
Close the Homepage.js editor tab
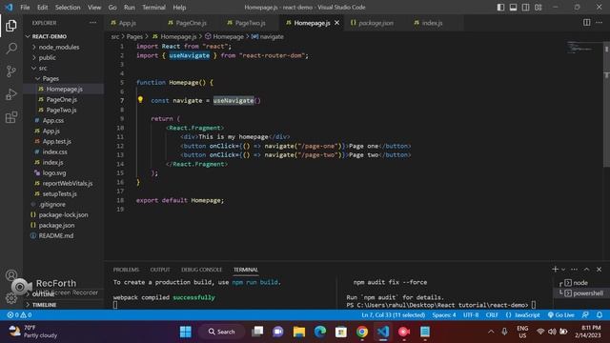(336, 23)
